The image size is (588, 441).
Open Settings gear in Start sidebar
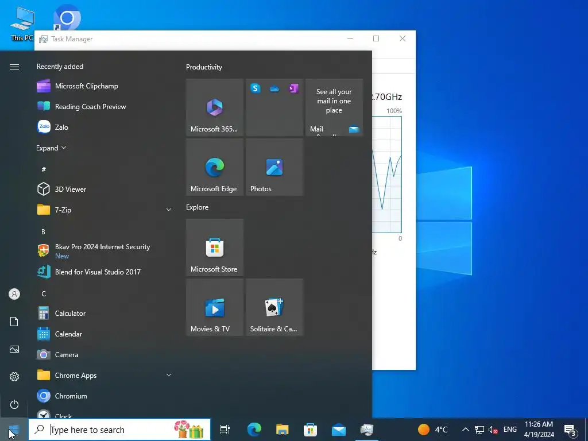coord(14,377)
